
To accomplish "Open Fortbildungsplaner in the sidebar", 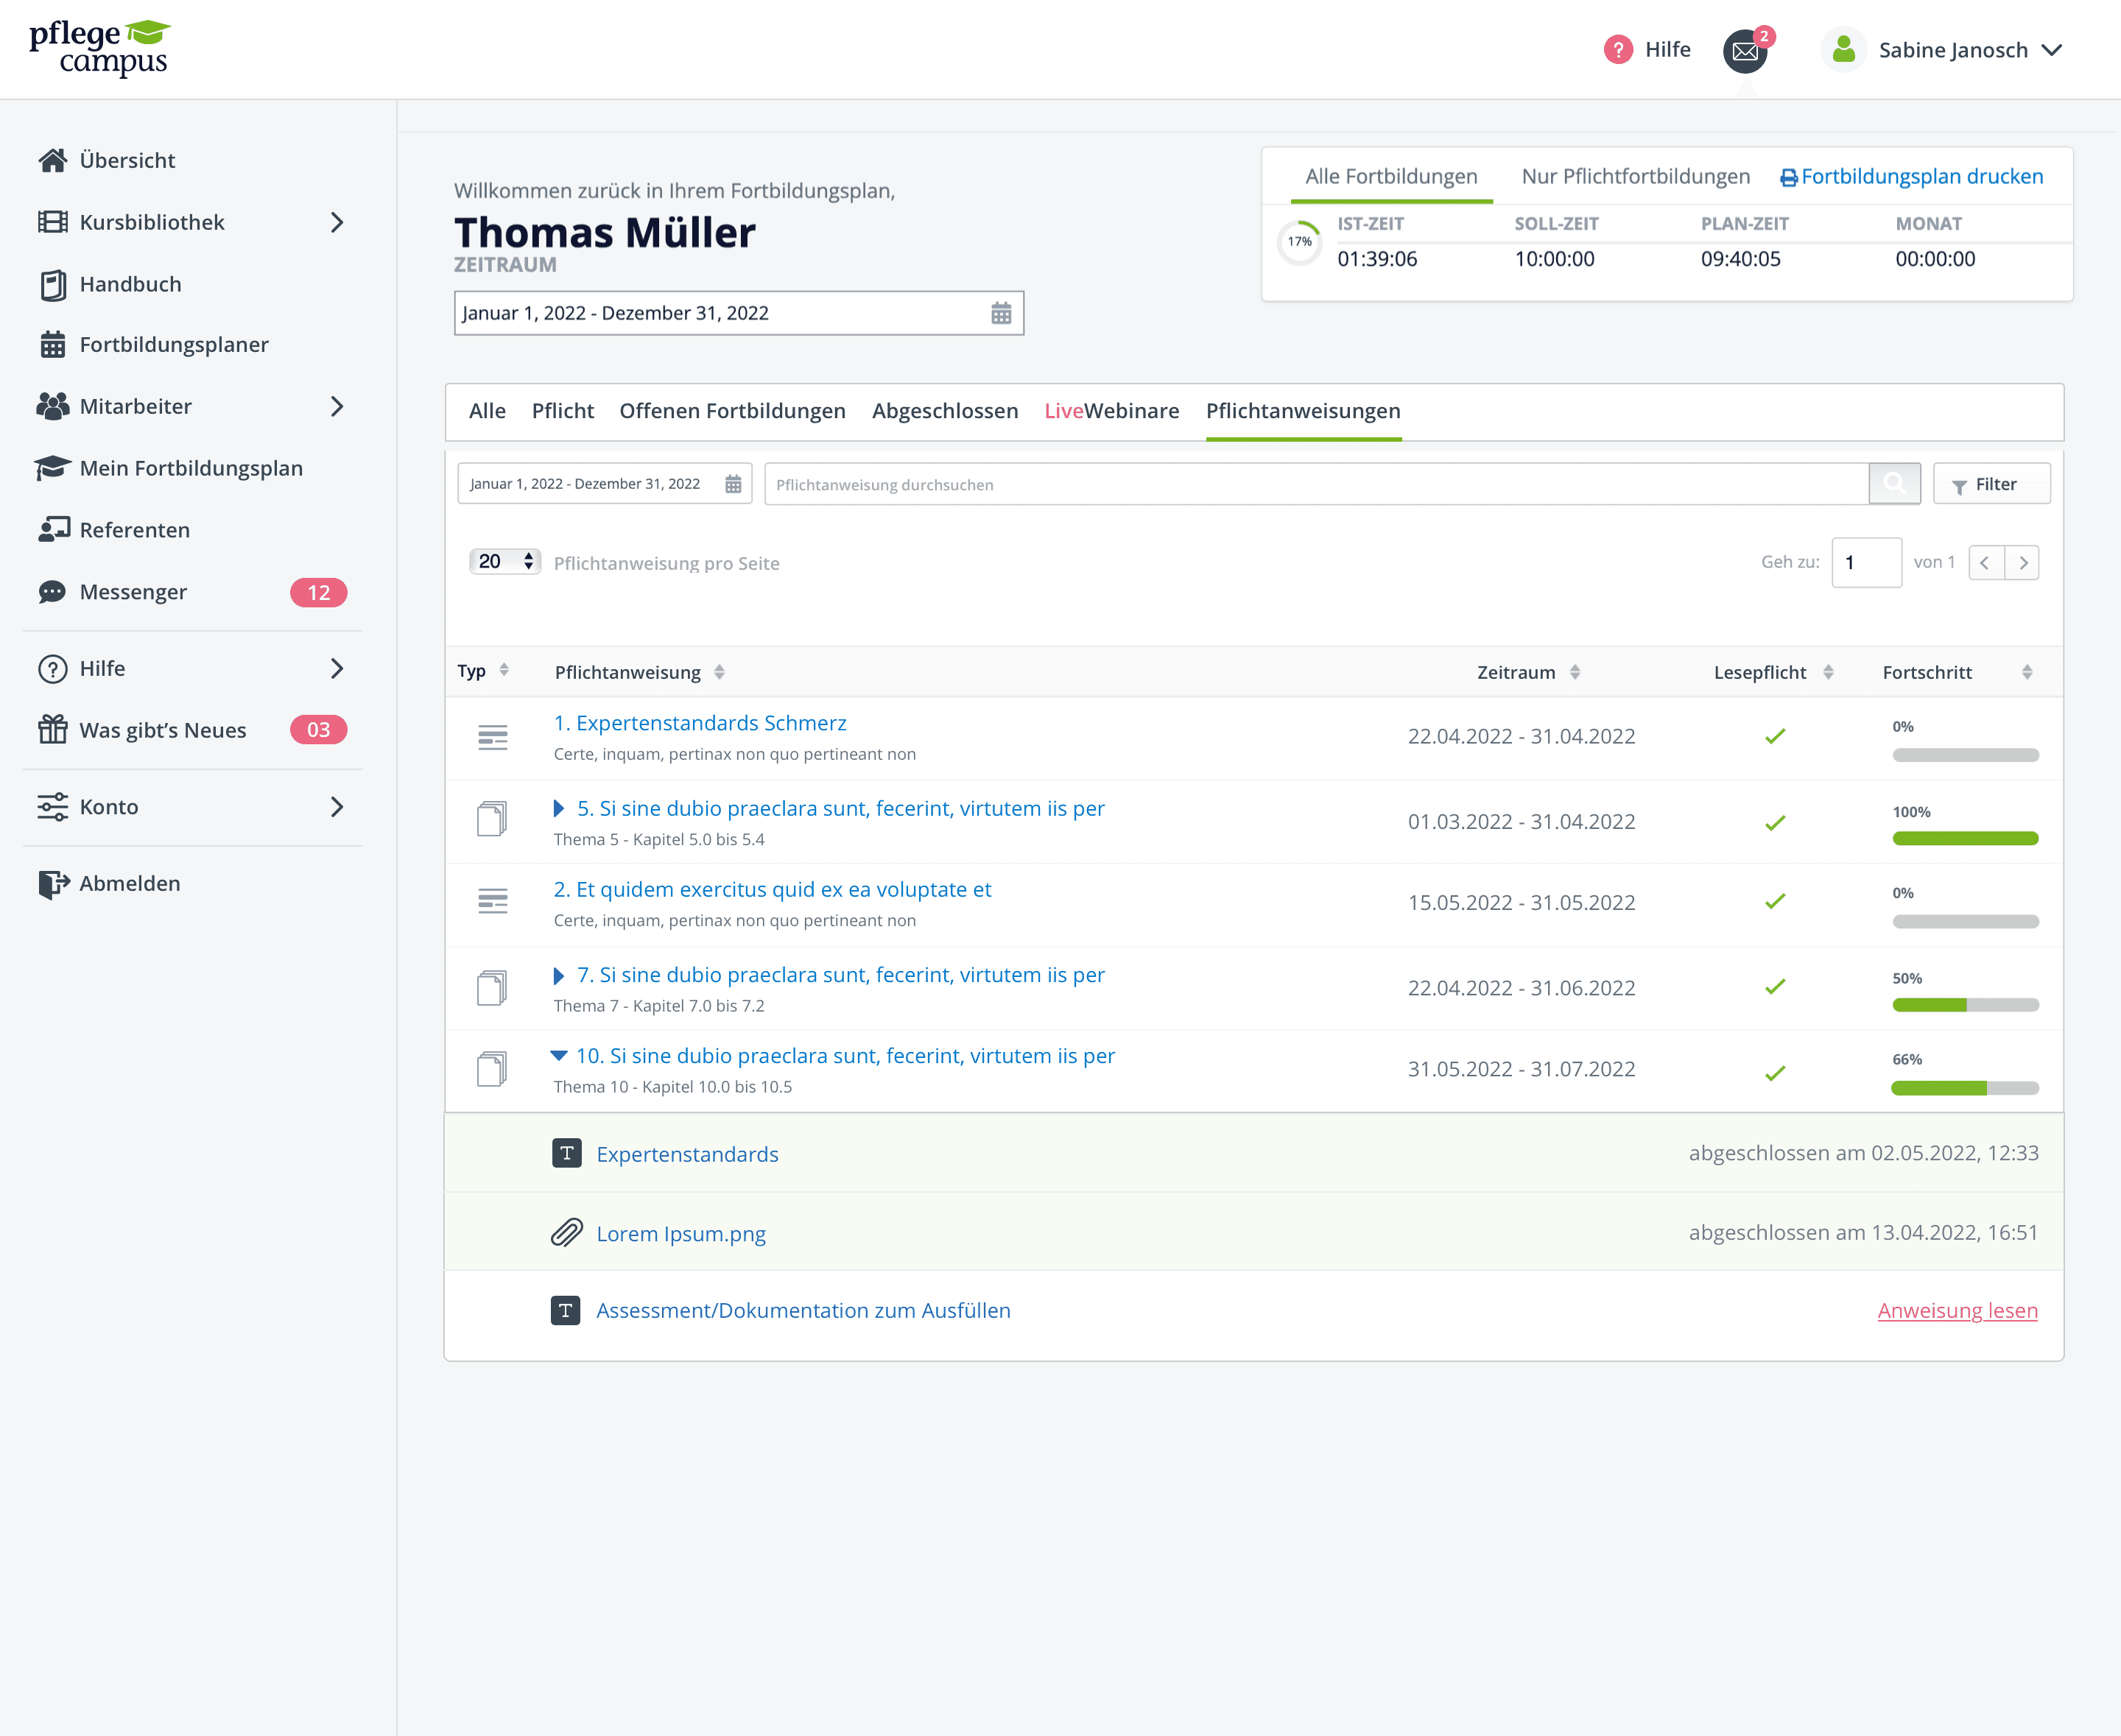I will pyautogui.click(x=173, y=345).
